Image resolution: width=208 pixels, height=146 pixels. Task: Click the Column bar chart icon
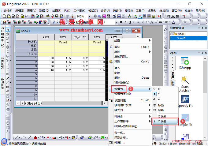[35, 138]
